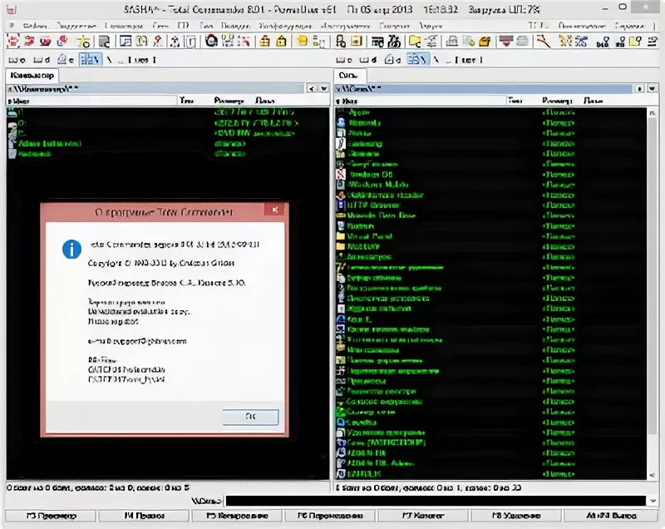Sort right panel by the Имя column header
The width and height of the screenshot is (665, 529).
[421, 101]
